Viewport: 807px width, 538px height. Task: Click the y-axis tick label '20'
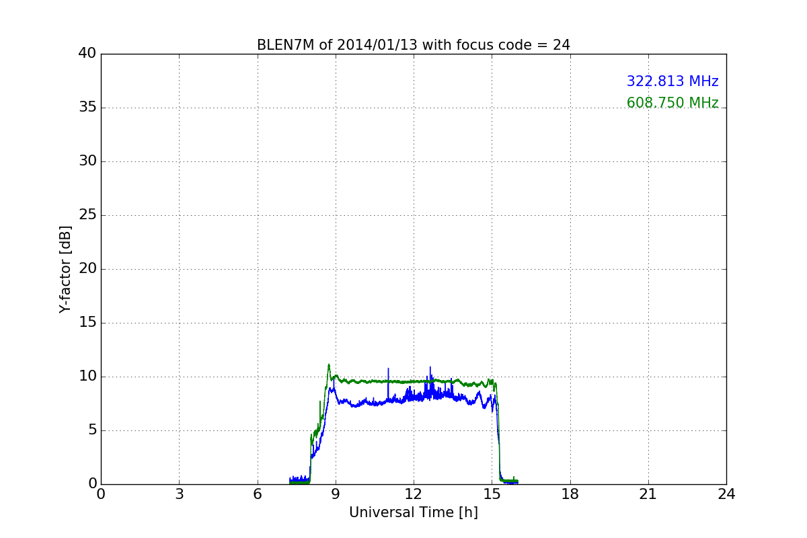pyautogui.click(x=87, y=269)
